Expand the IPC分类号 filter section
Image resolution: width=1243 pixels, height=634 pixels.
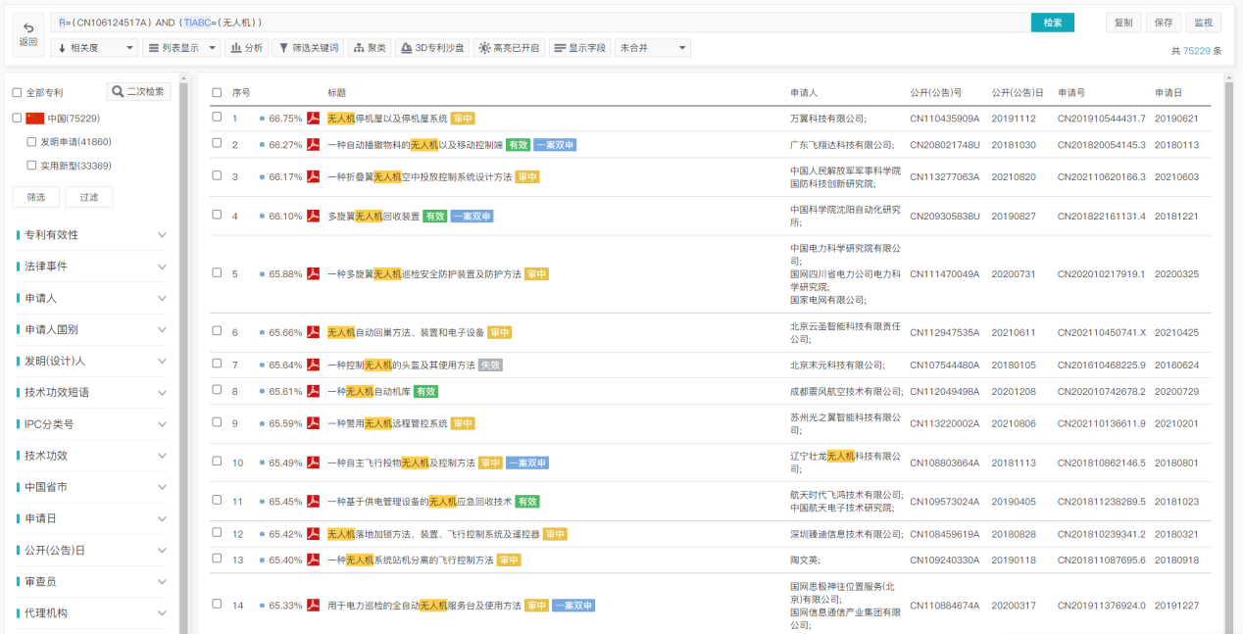click(91, 424)
